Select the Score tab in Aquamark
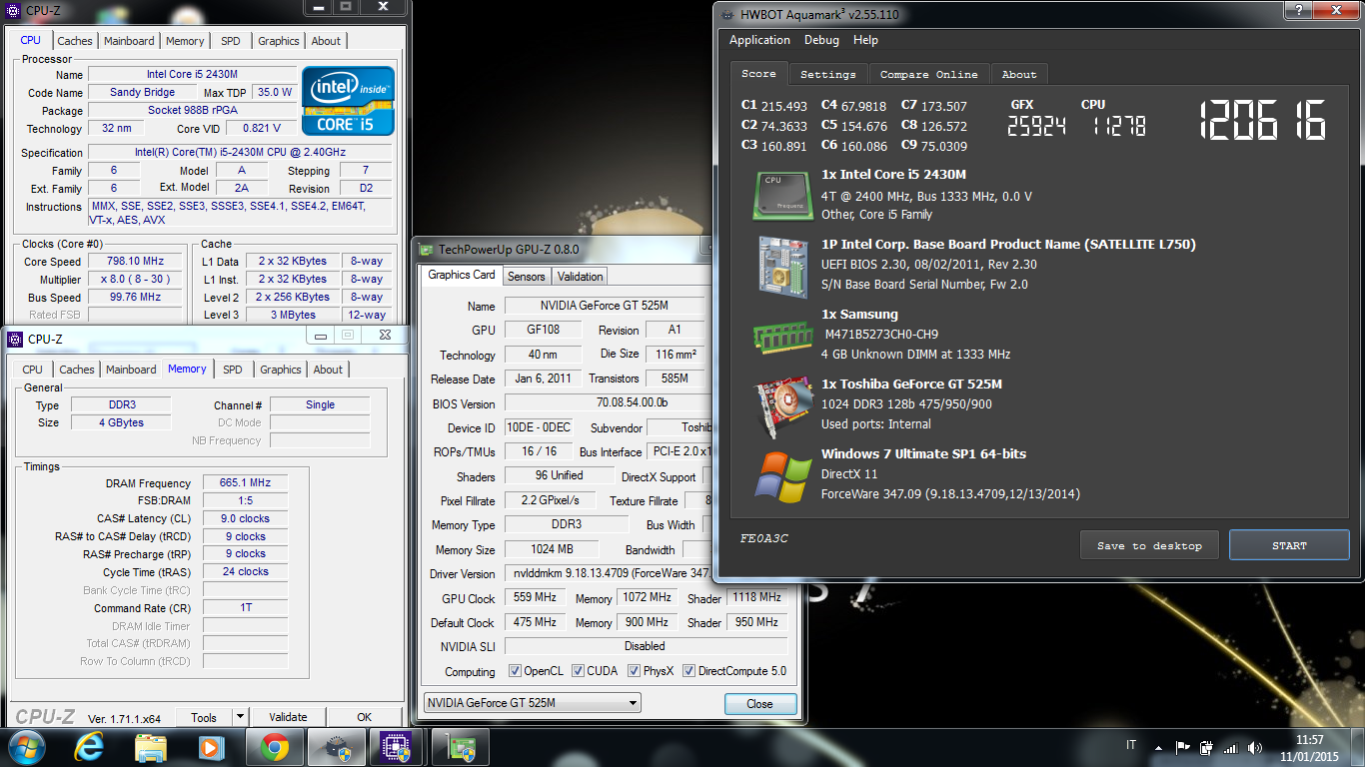Screen dimensions: 1365x767 tap(758, 74)
